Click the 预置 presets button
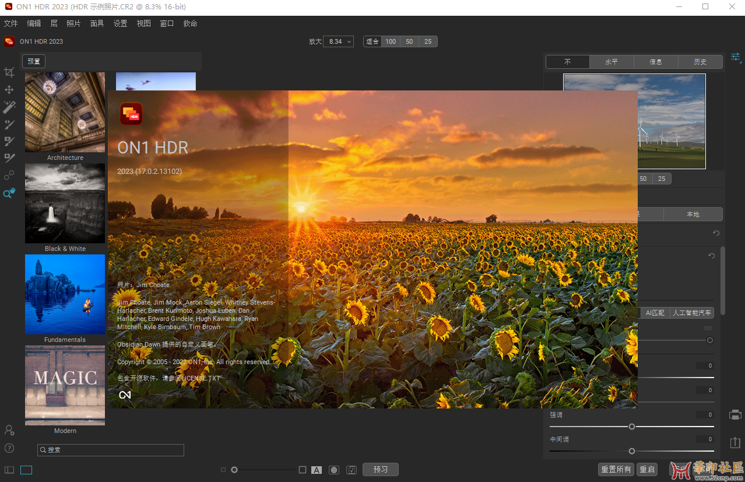Viewport: 745px width, 482px height. click(34, 61)
